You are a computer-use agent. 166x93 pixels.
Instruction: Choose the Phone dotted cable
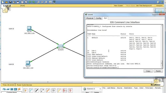[x=53, y=90]
